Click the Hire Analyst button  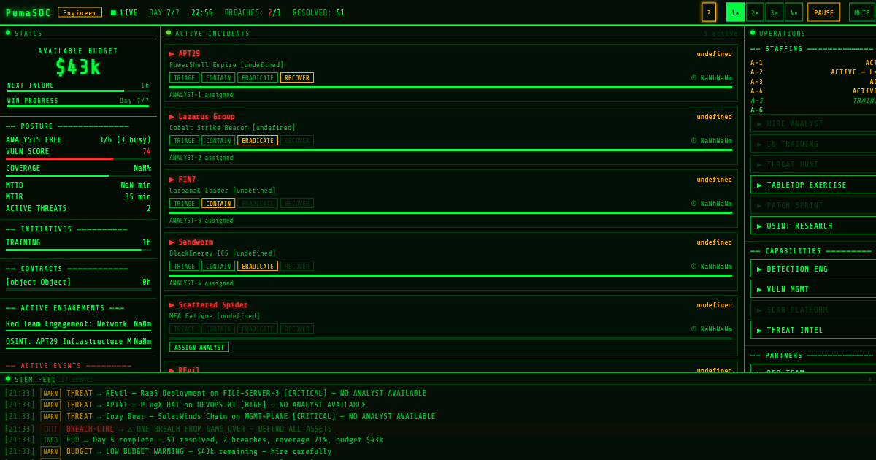tap(813, 123)
